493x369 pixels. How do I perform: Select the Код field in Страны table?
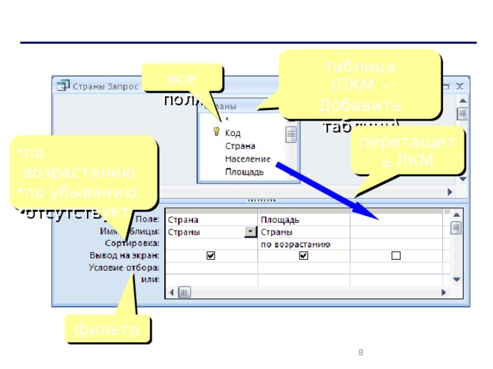(233, 133)
